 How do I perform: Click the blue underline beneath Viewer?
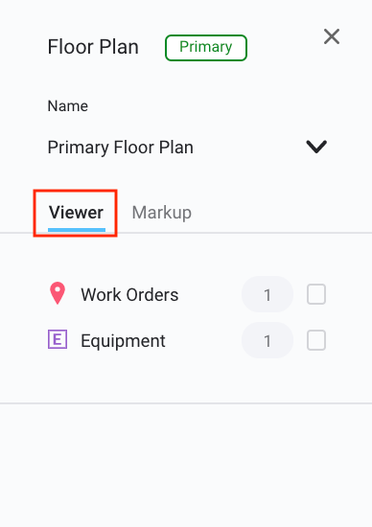(77, 230)
